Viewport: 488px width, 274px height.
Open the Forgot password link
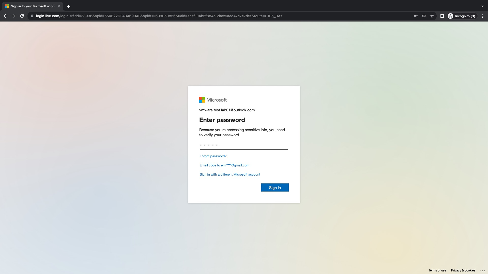tap(213, 156)
